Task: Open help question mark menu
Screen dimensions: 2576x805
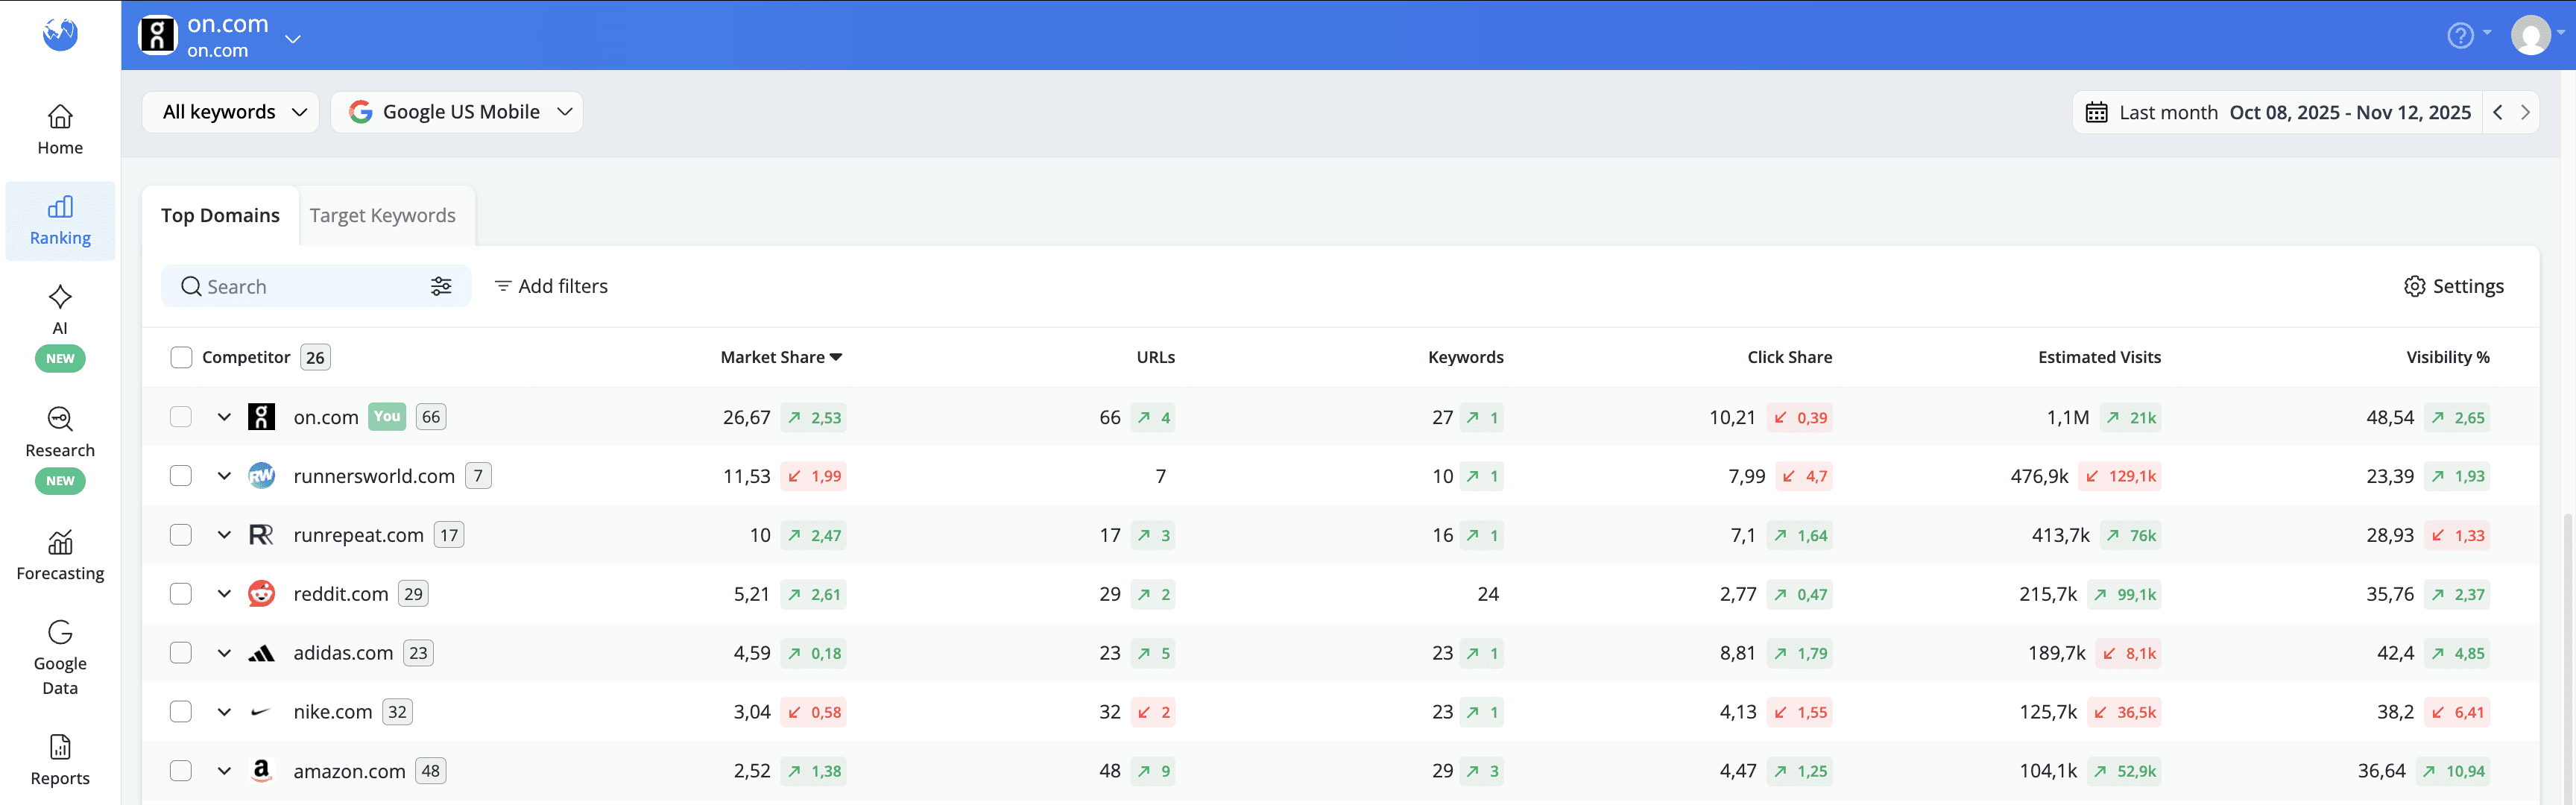Action: [x=2460, y=35]
